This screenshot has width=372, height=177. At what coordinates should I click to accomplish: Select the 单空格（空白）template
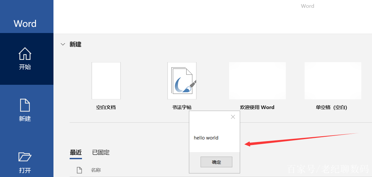[333, 81]
